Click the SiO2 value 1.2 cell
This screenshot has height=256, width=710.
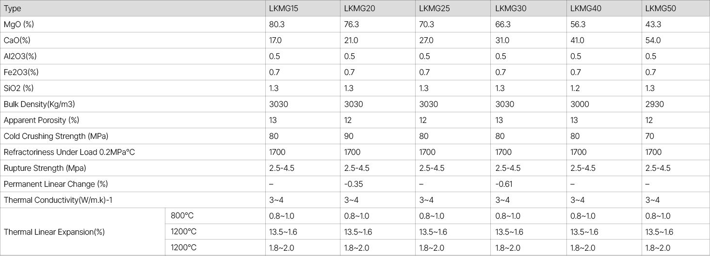[x=576, y=88]
